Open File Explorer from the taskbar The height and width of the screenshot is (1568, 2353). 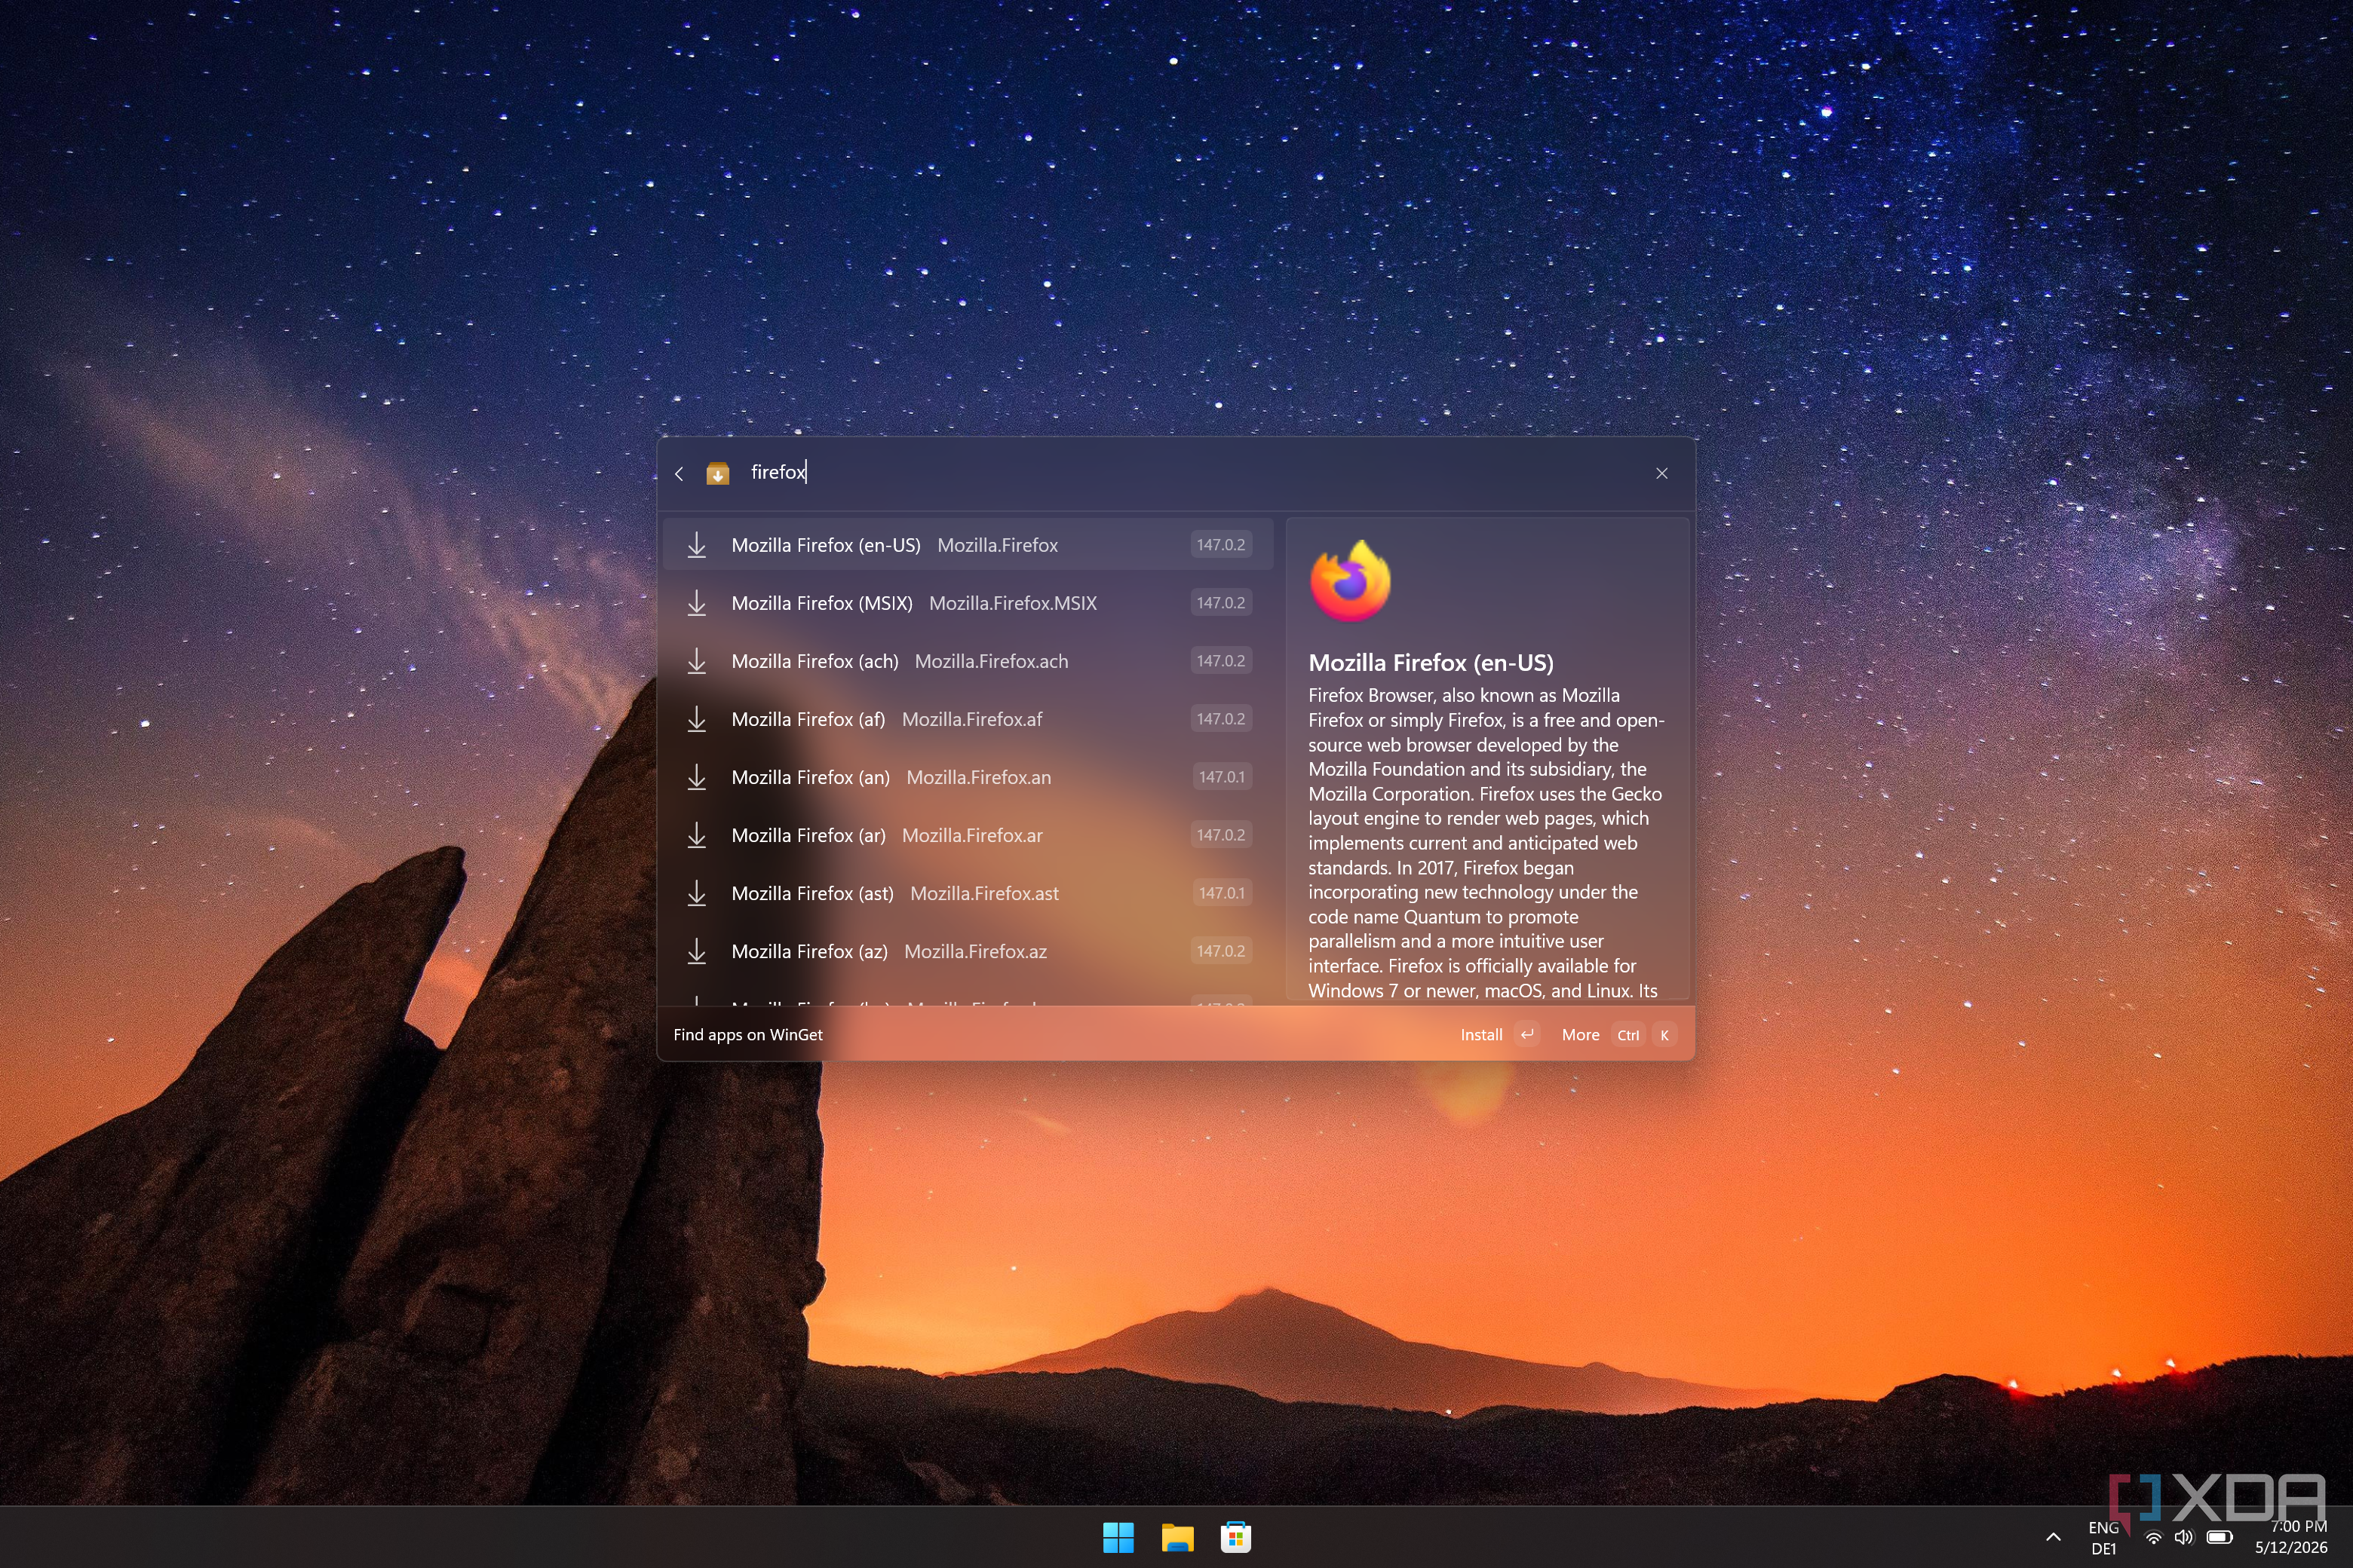1176,1537
